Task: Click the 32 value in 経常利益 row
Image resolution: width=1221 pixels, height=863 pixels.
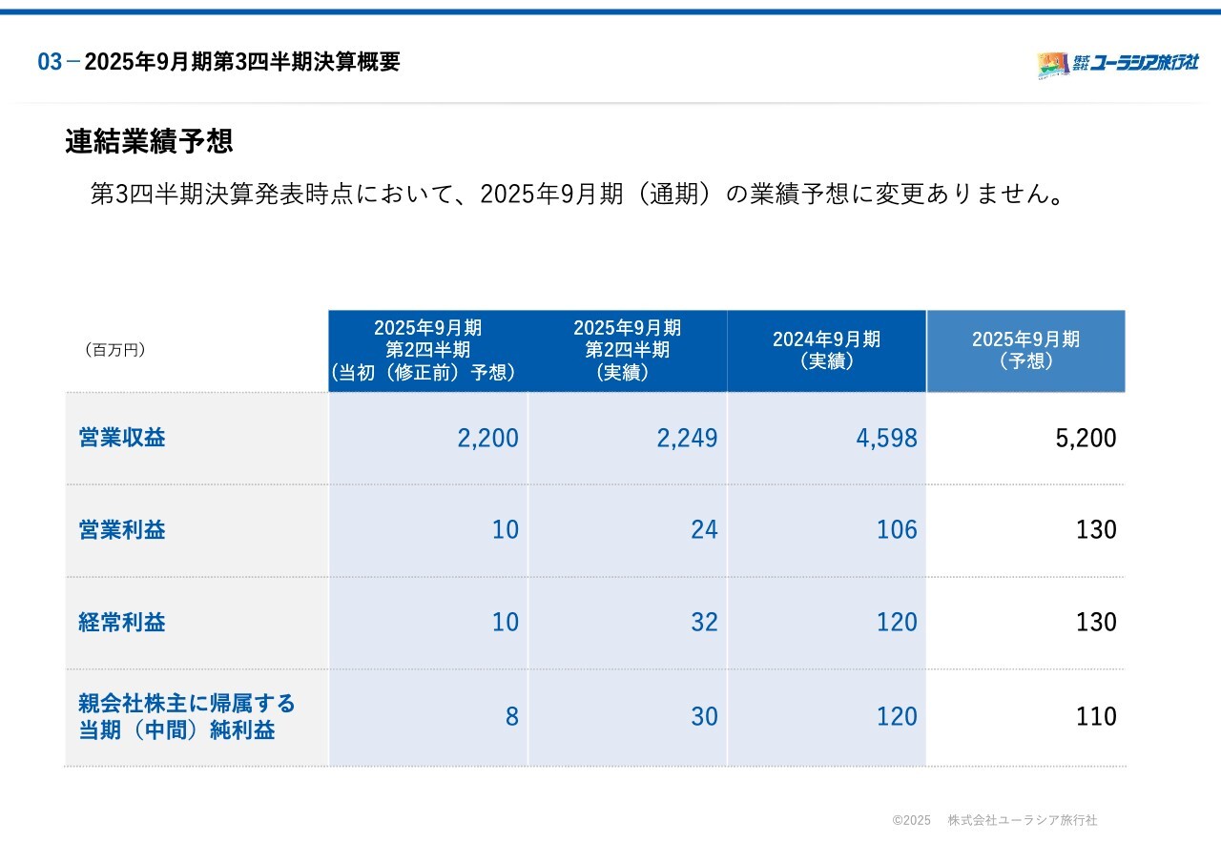Action: click(x=704, y=623)
